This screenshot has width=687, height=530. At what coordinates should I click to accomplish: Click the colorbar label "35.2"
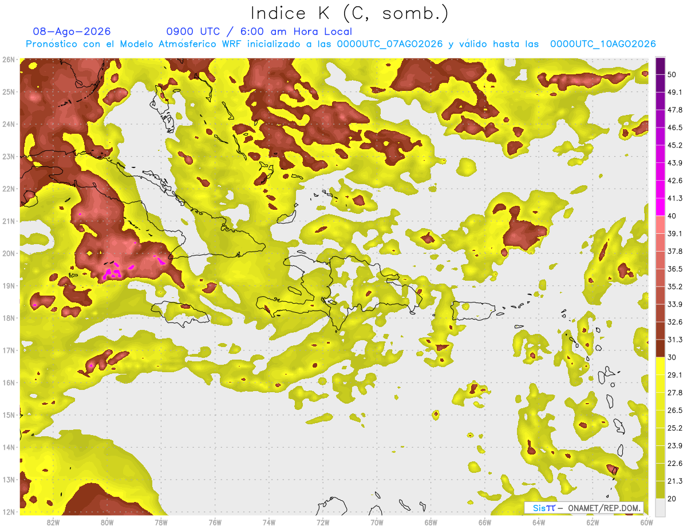point(674,286)
